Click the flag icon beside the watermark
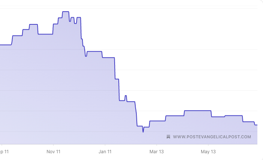This screenshot has width=263, height=160. (169, 137)
